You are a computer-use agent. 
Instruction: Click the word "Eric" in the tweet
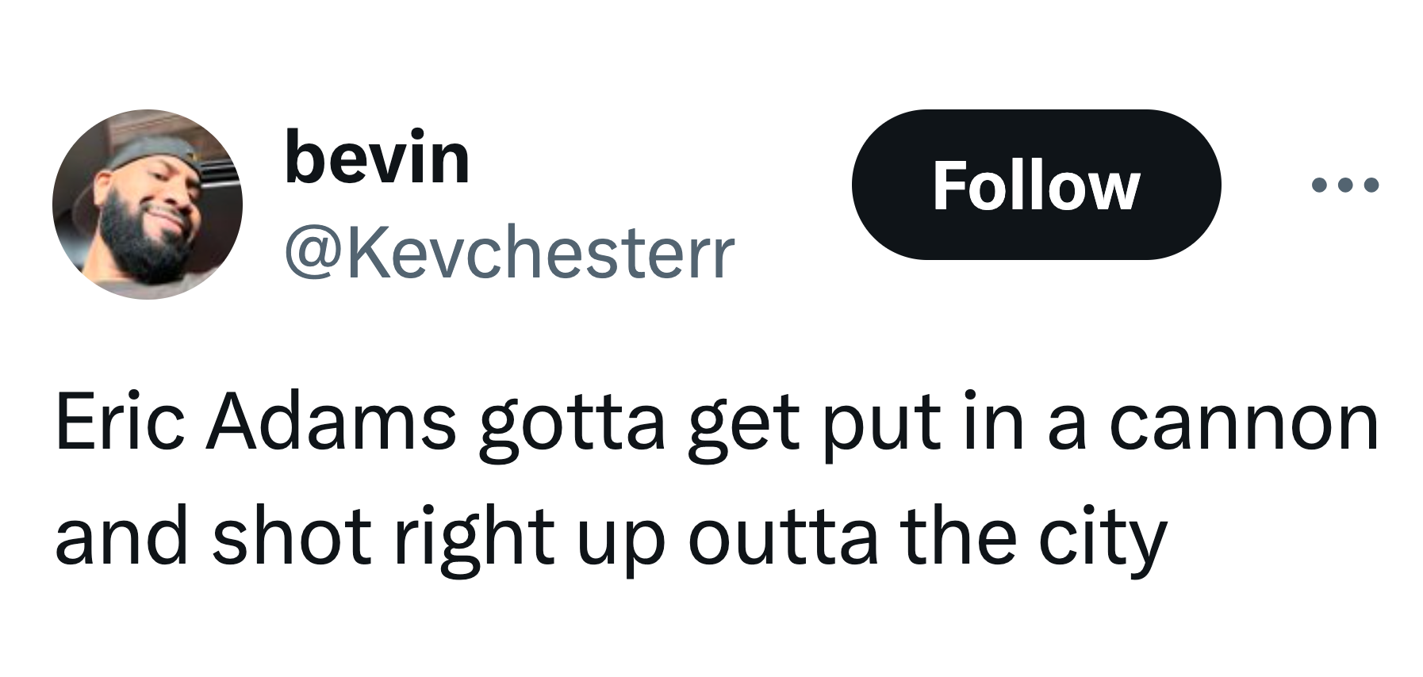click(119, 423)
